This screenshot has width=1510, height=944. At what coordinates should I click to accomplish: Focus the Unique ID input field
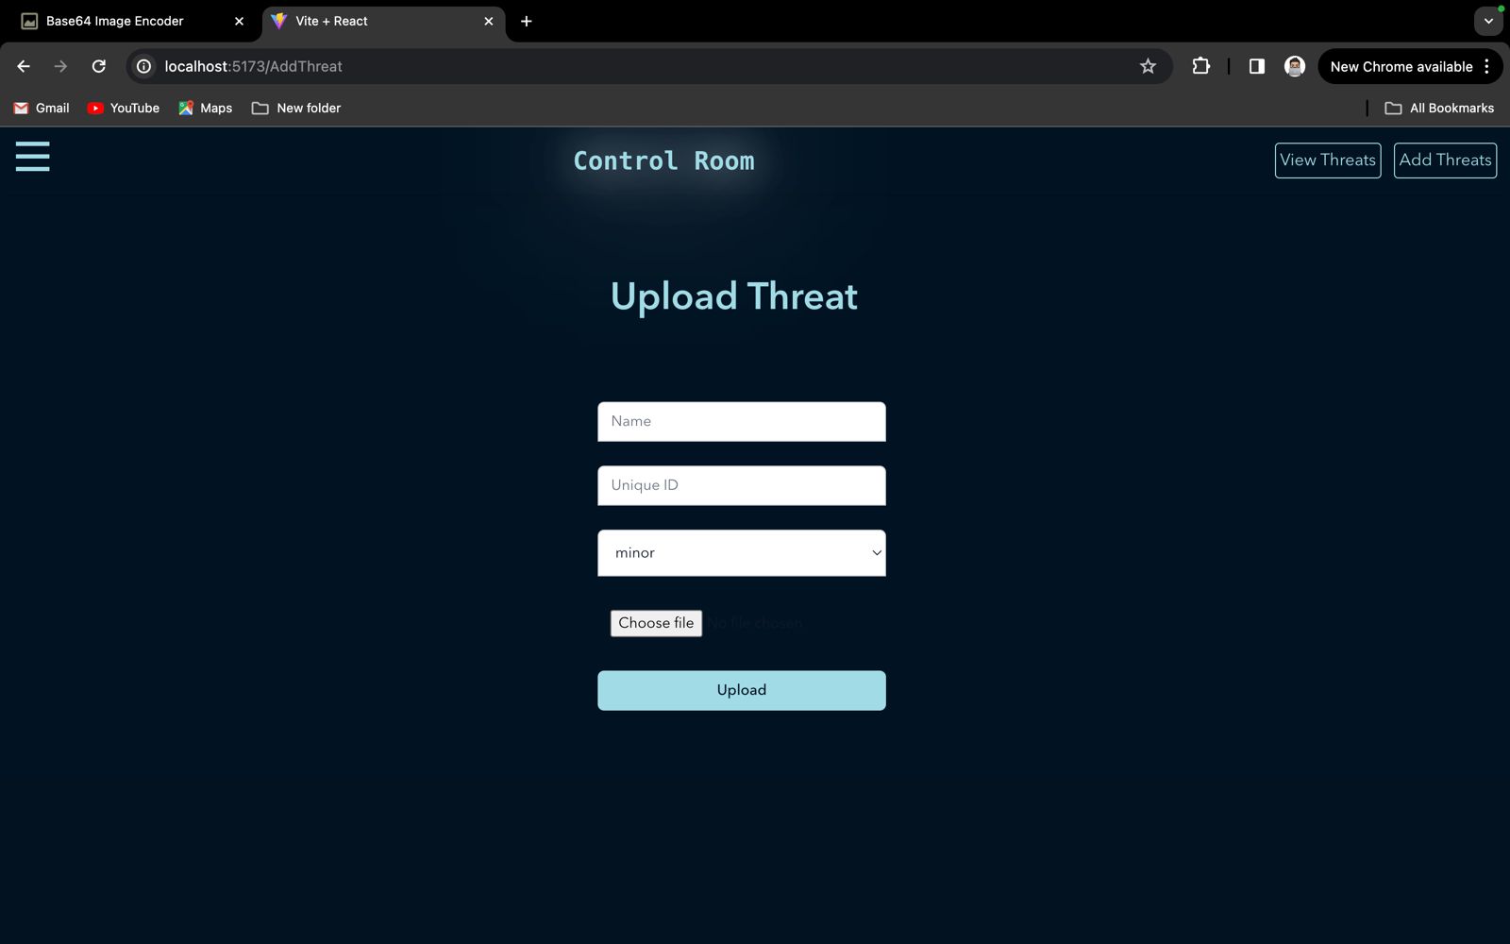click(741, 486)
